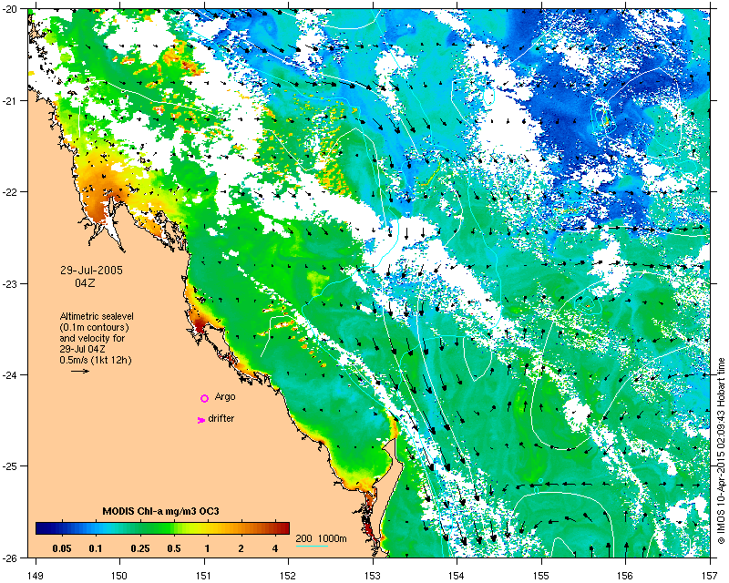Click the "(0.1m contours)" caption line
Screen dimensions: 729x583
click(x=95, y=327)
